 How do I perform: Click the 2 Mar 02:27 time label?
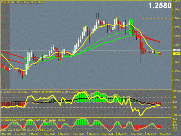click(x=64, y=134)
